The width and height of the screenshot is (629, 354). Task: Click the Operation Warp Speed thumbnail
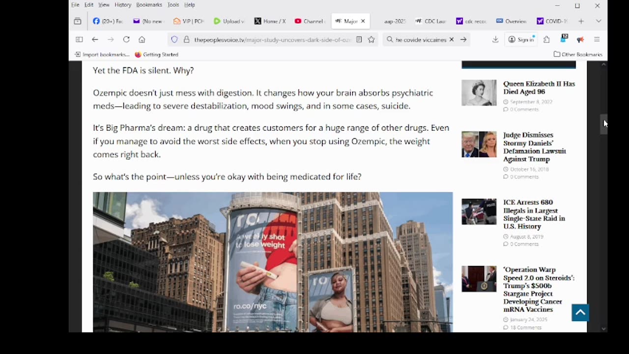[x=479, y=279]
